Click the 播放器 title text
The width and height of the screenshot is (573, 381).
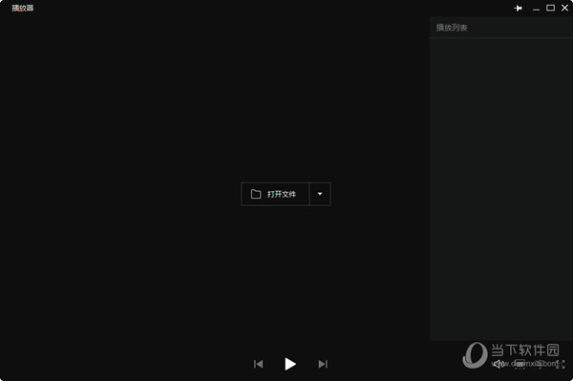(x=23, y=8)
